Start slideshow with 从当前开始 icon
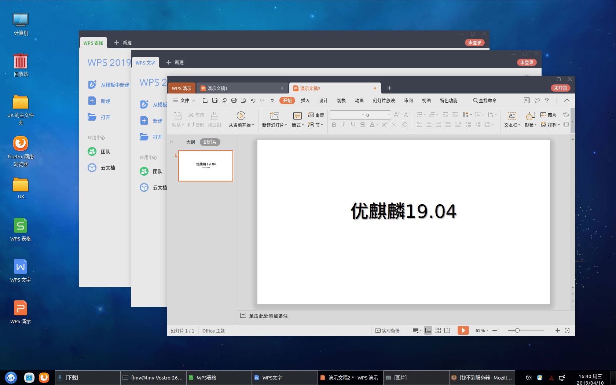 (x=241, y=119)
